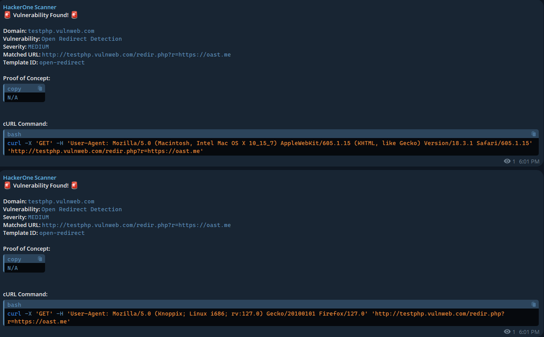Screen dimensions: 544x337
Task: Open the Matched URL link in second message
Action: 137,225
